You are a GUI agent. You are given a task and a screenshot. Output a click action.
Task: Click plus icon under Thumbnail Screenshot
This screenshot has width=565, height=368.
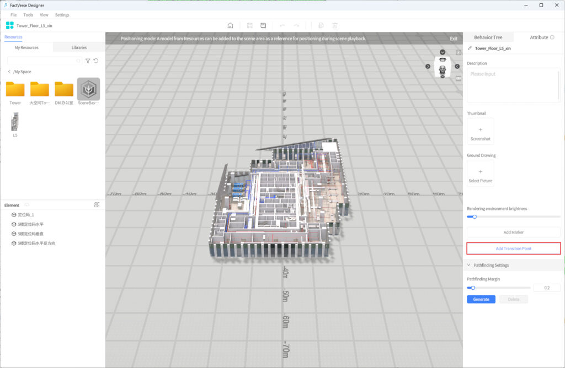click(481, 129)
